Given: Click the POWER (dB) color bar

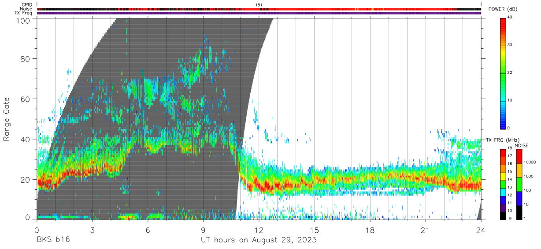Looking at the screenshot, I should pyautogui.click(x=503, y=73).
